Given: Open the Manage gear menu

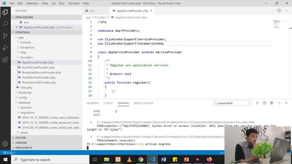Looking at the screenshot, I should [5, 143].
